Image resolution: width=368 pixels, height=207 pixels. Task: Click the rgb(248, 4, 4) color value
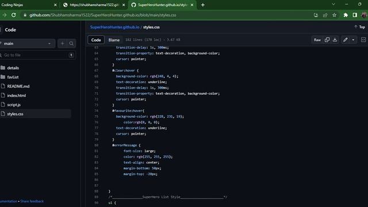point(164,76)
